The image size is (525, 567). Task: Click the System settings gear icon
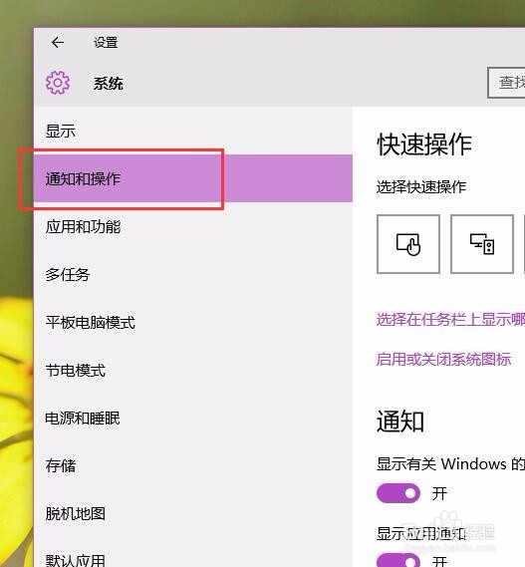coord(58,83)
